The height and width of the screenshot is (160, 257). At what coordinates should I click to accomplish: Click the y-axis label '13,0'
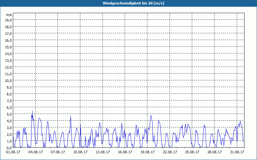tap(9, 60)
